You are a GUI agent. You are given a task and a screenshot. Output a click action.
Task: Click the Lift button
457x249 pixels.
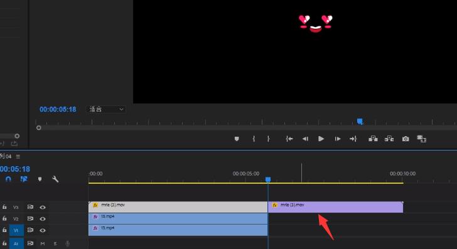click(x=373, y=139)
